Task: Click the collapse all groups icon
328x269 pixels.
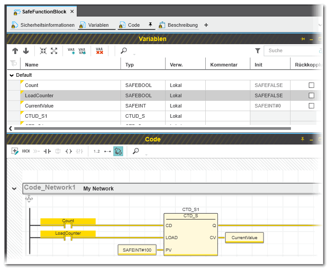Action: point(43,51)
